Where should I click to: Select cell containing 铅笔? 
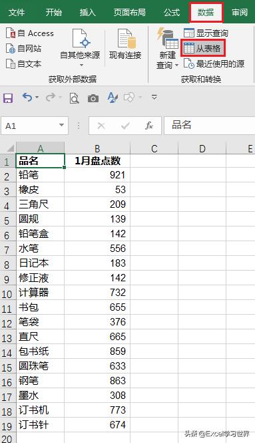click(41, 175)
